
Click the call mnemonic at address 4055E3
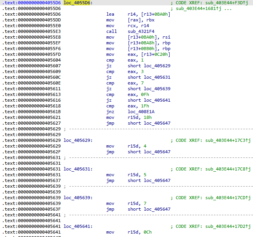click(x=112, y=31)
